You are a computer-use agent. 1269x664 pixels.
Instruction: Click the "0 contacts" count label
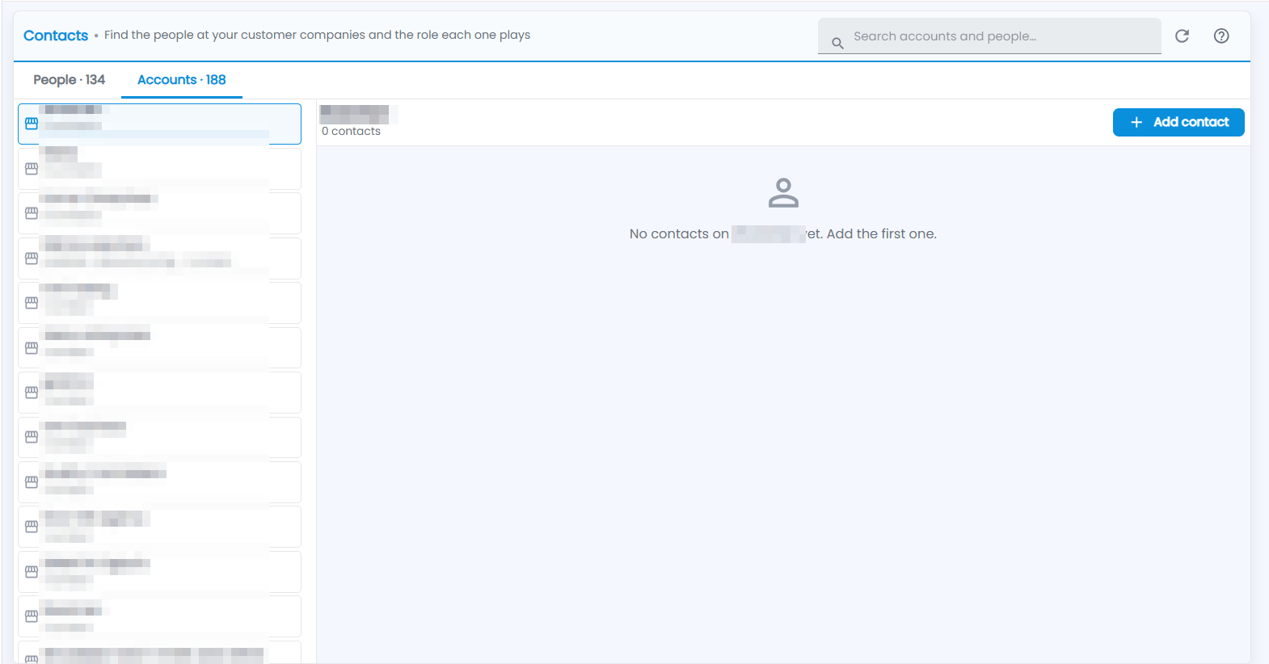(351, 131)
